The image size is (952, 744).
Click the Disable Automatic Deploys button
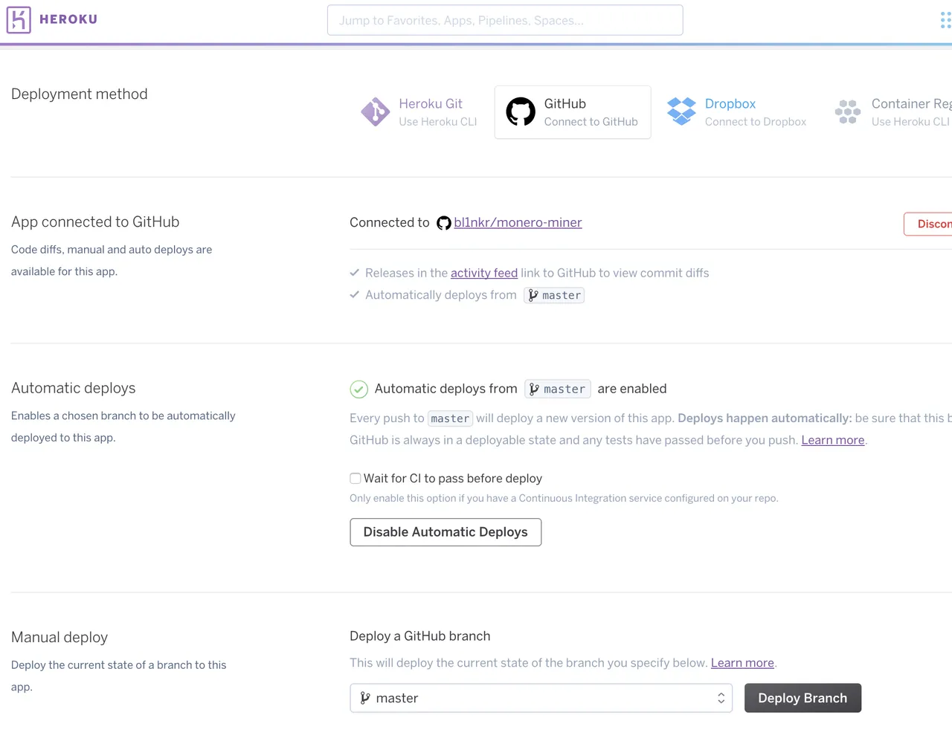pos(446,532)
